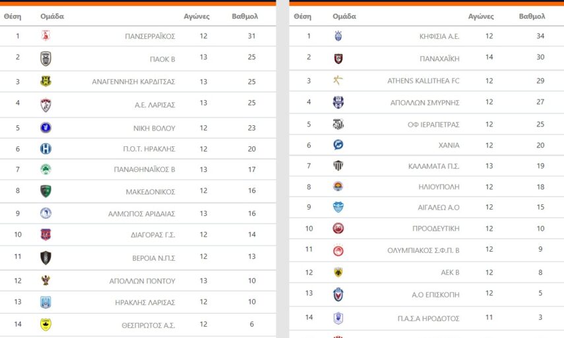Click the Θεσπρωτός Α.Σ. team logo
This screenshot has height=338, width=564.
tap(46, 324)
